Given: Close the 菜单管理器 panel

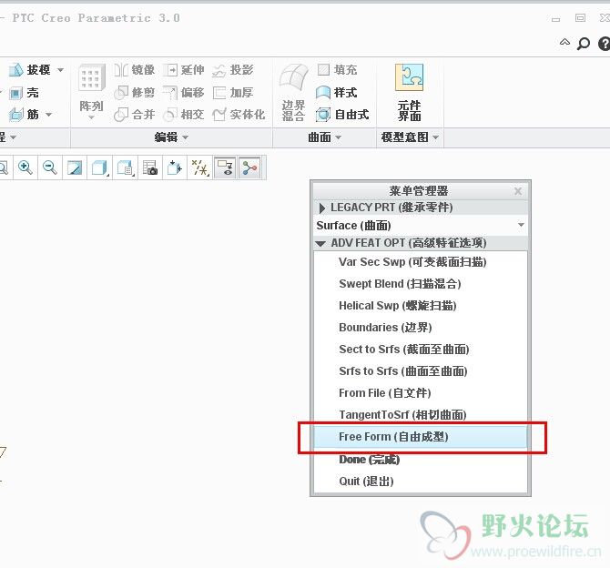Looking at the screenshot, I should [x=518, y=191].
